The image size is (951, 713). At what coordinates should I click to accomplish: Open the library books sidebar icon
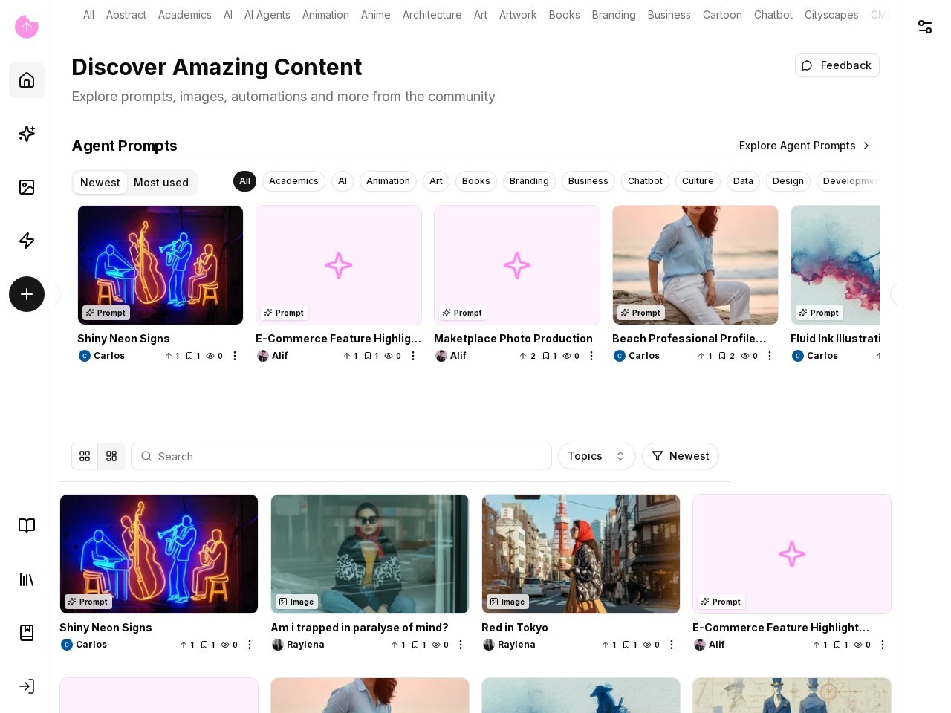pos(27,579)
